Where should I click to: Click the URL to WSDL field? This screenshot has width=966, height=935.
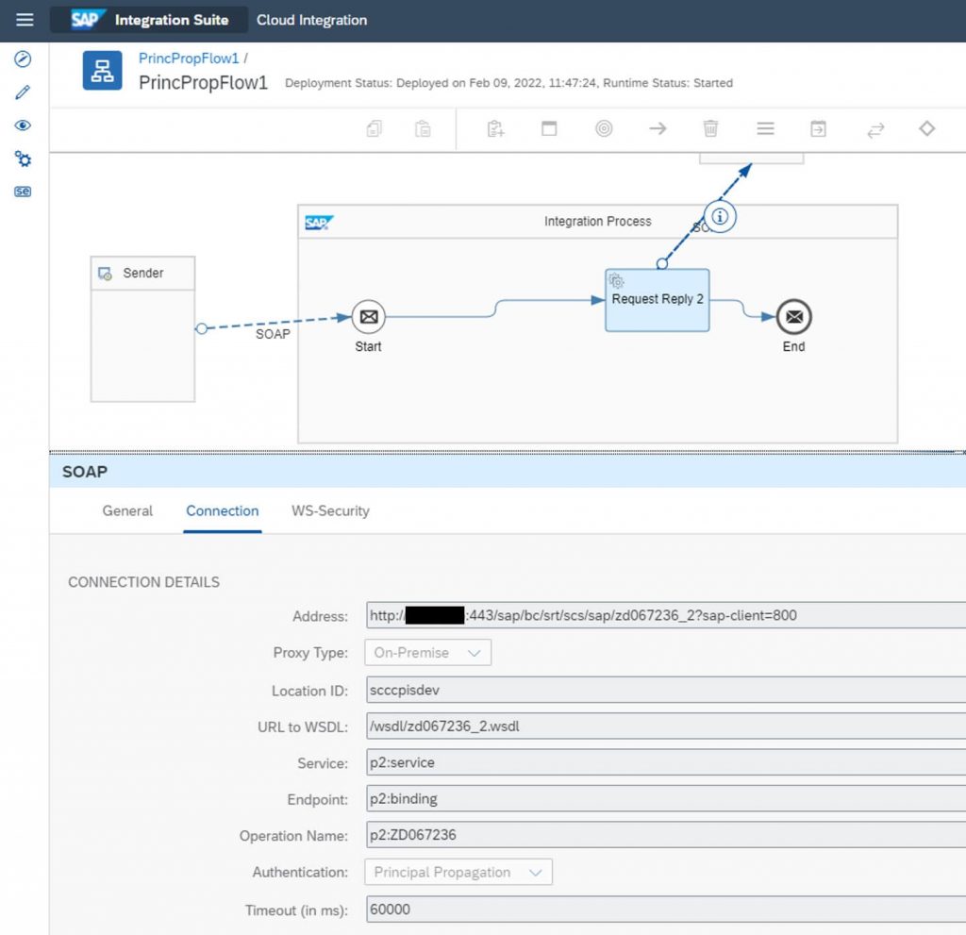666,726
